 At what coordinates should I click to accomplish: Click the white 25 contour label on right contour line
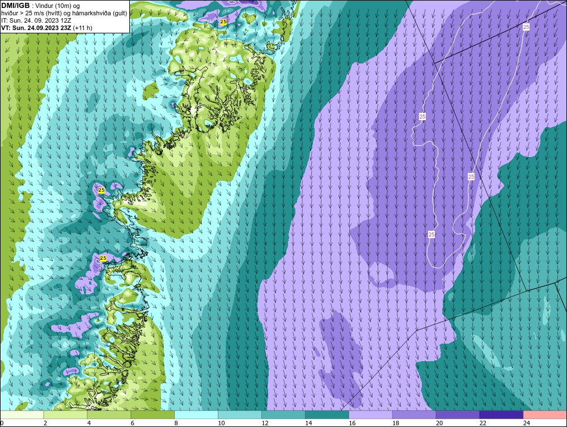pyautogui.click(x=471, y=176)
